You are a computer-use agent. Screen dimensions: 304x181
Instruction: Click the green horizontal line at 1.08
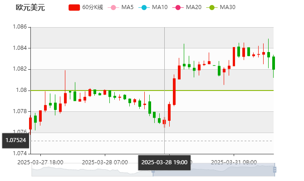tap(113, 90)
